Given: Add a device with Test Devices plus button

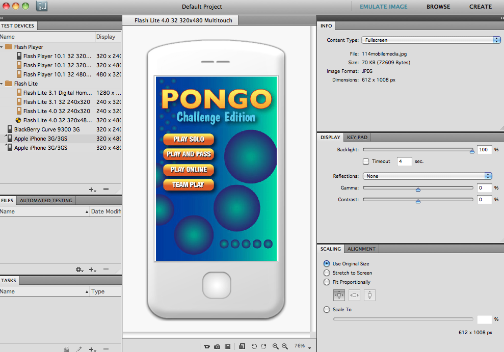Looking at the screenshot, I should point(93,189).
